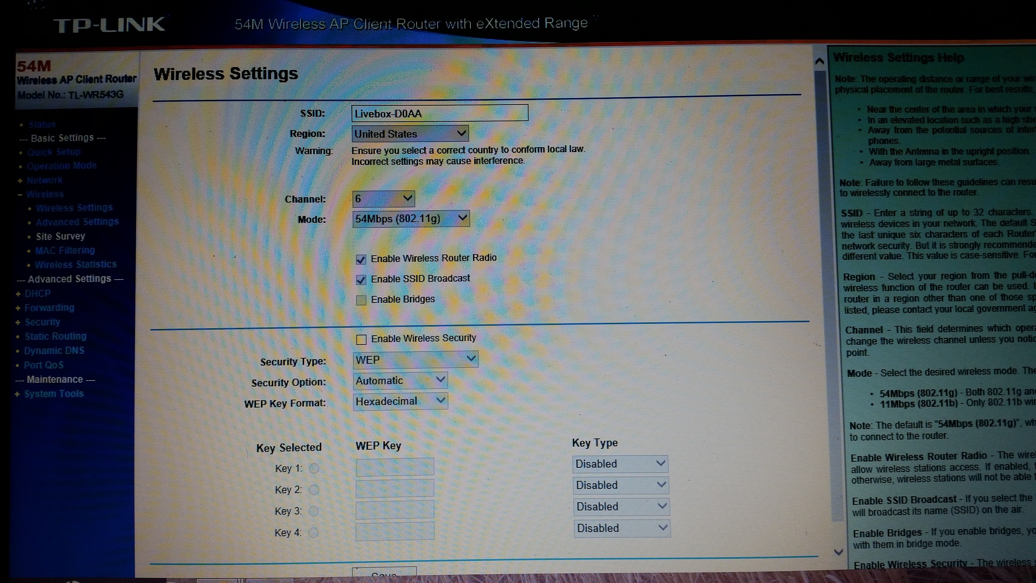Open the Quick Setup link
Image resolution: width=1036 pixels, height=583 pixels.
[54, 152]
